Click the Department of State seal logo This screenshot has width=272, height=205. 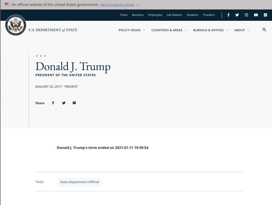coord(16,25)
